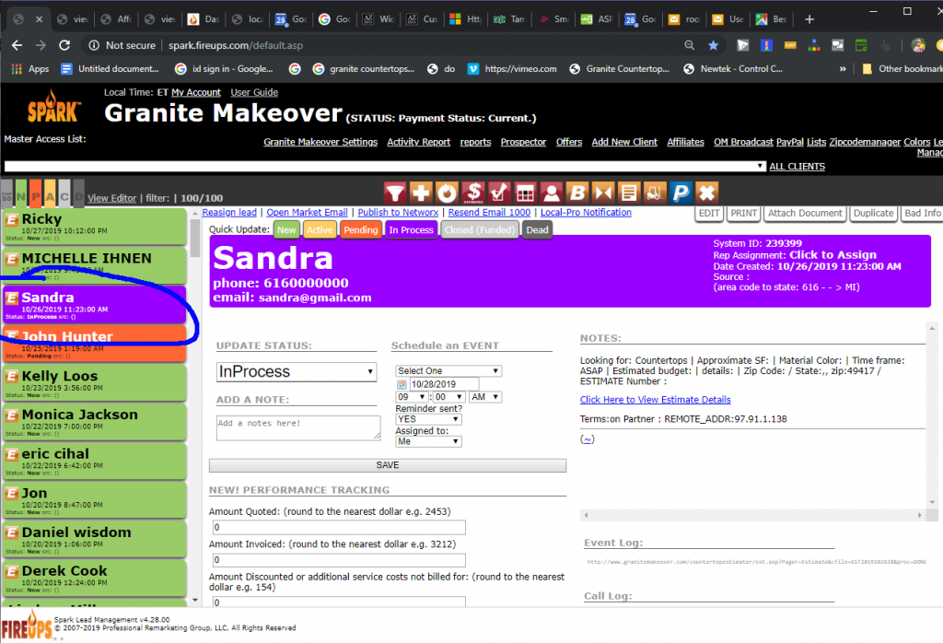Click the notes horizontal scrollbar
The height and width of the screenshot is (643, 943).
point(753,515)
